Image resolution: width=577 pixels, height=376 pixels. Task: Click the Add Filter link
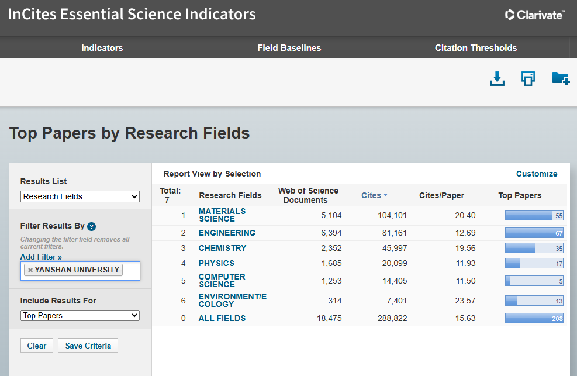(x=41, y=257)
